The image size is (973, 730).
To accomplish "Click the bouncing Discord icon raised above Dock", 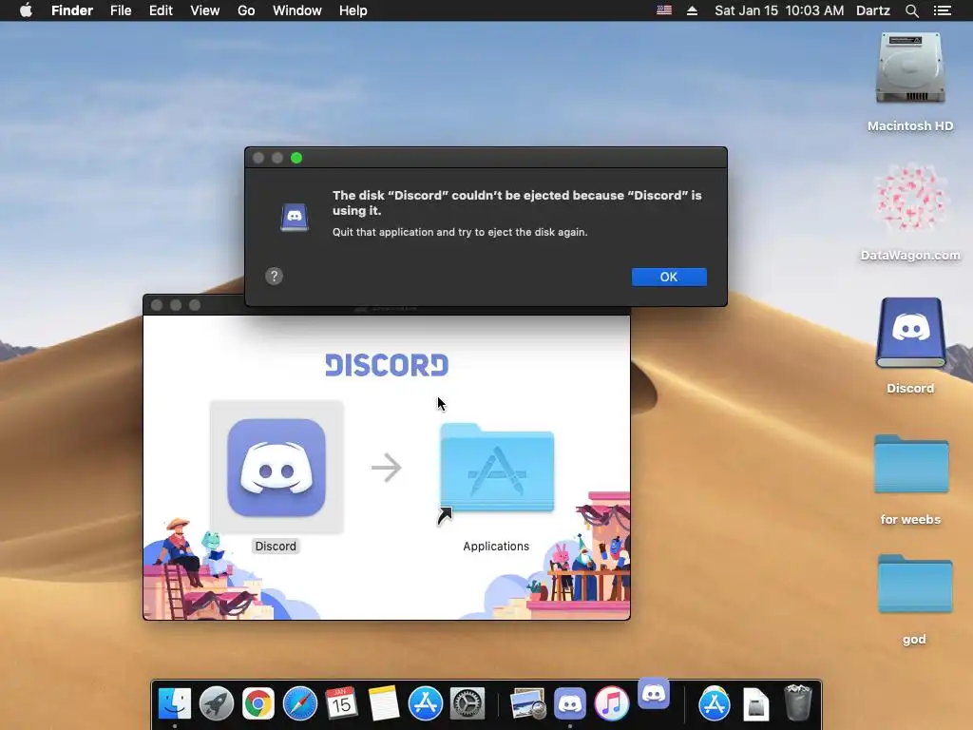I will coord(654,693).
